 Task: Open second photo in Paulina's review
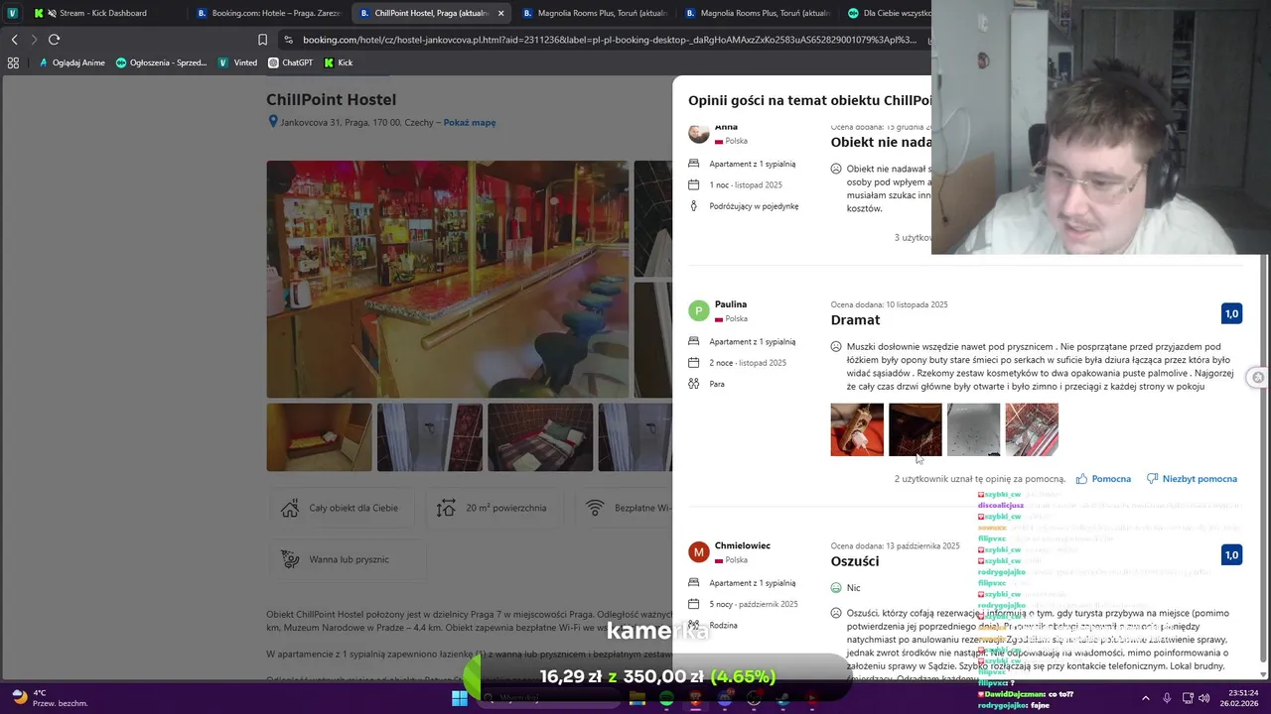tap(916, 429)
